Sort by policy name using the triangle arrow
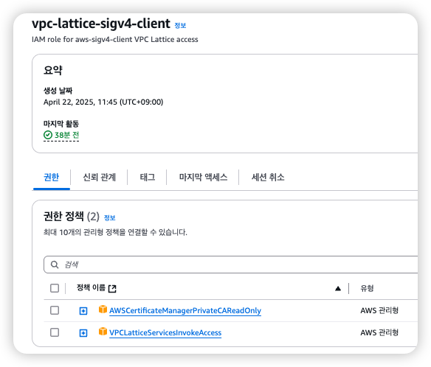The width and height of the screenshot is (431, 367). [x=338, y=288]
